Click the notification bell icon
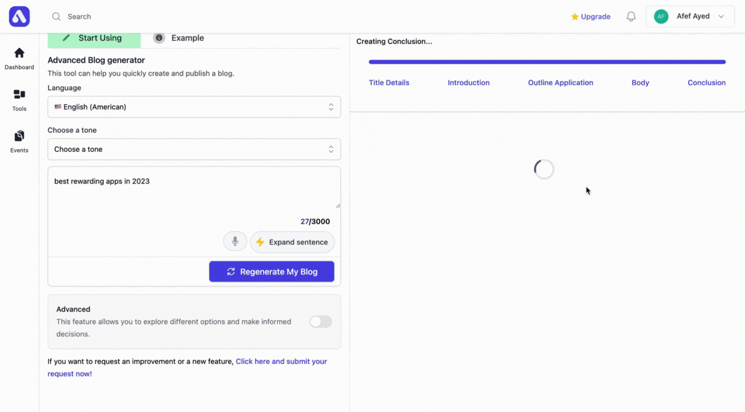Screen dimensions: 745x412 (631, 17)
